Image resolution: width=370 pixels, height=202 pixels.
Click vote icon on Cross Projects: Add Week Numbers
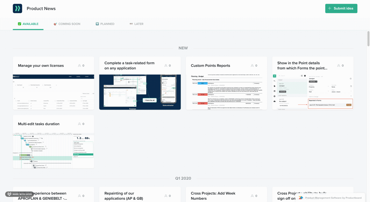click(252, 196)
